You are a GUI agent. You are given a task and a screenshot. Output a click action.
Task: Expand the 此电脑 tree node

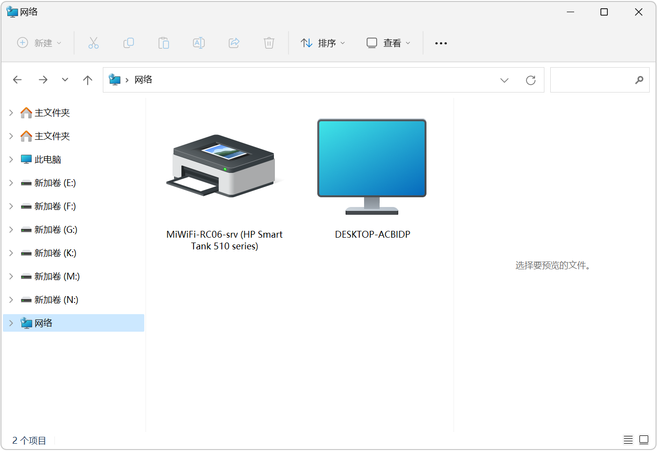[x=11, y=159]
